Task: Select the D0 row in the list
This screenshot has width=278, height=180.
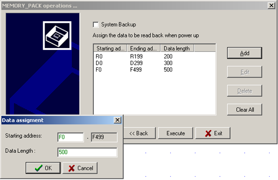Action: pos(154,63)
